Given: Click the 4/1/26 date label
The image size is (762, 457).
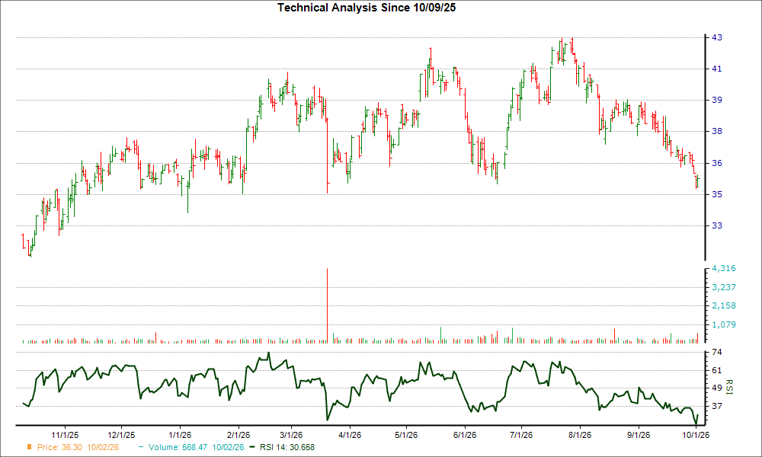Looking at the screenshot, I should tap(350, 435).
